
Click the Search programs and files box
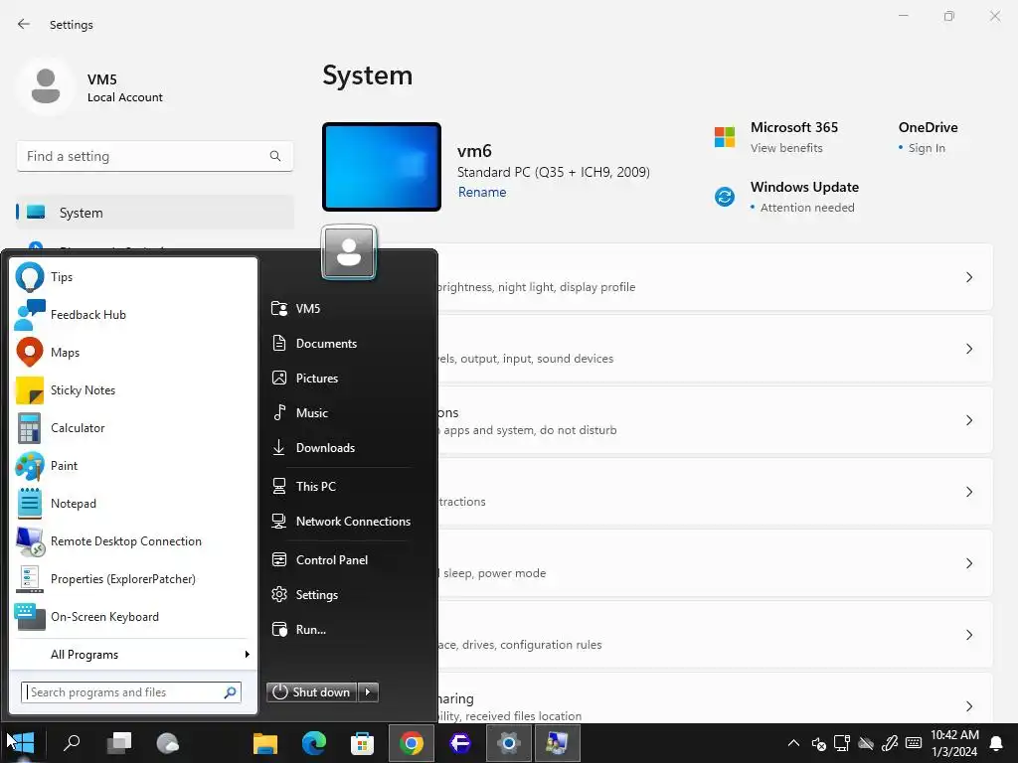131,692
